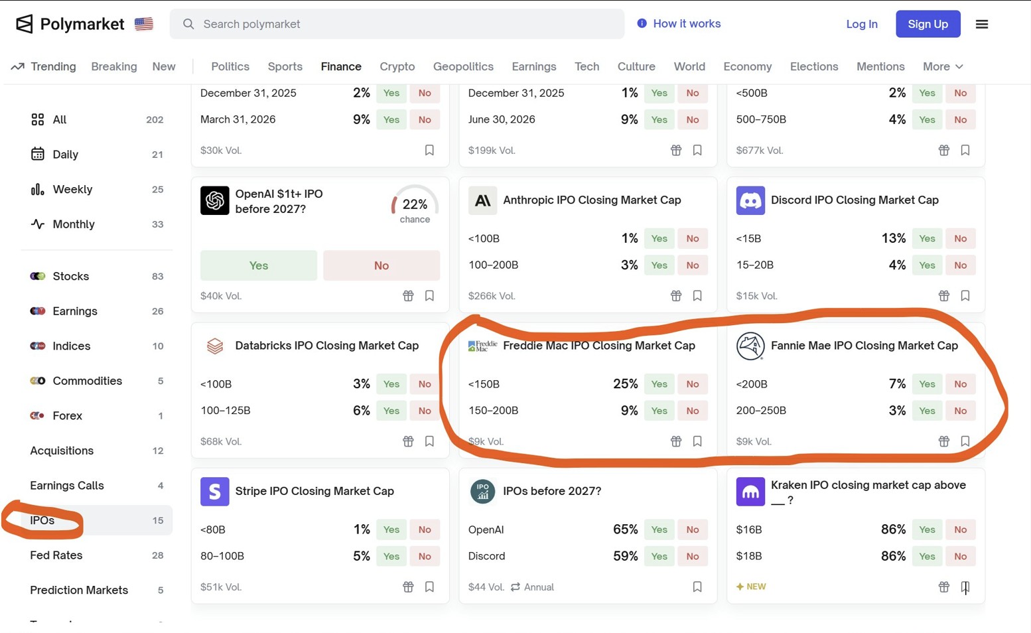Select Stocks in the sidebar
The height and width of the screenshot is (633, 1031).
click(97, 276)
